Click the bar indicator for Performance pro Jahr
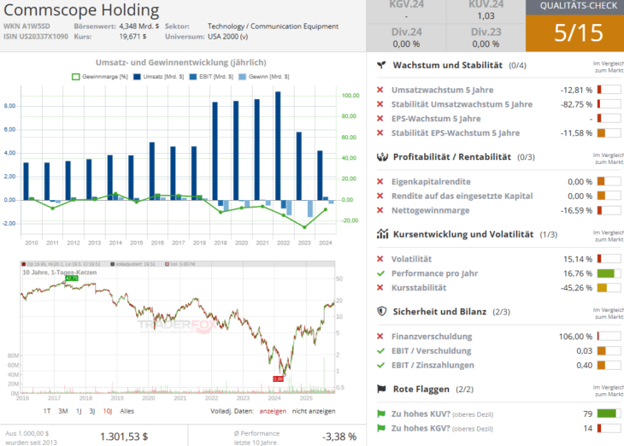Viewport: 624px width, 446px height. pos(607,273)
